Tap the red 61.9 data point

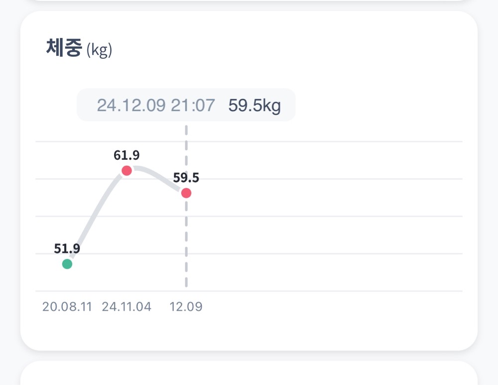pyautogui.click(x=126, y=171)
